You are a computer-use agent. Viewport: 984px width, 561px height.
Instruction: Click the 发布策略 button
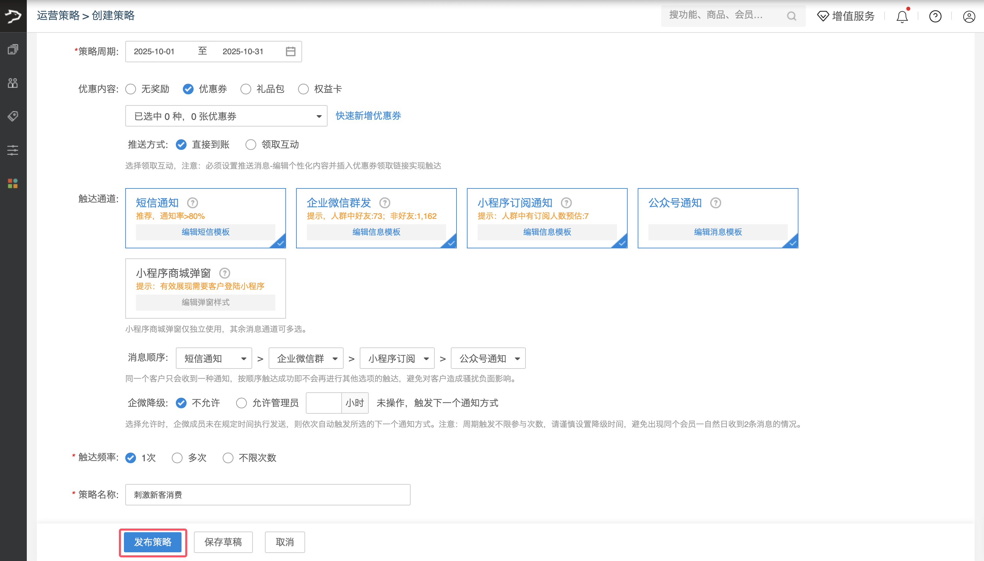click(x=153, y=542)
